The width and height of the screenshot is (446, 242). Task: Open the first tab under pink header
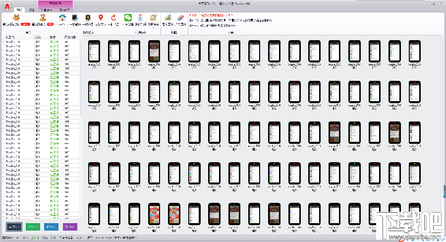point(47,10)
